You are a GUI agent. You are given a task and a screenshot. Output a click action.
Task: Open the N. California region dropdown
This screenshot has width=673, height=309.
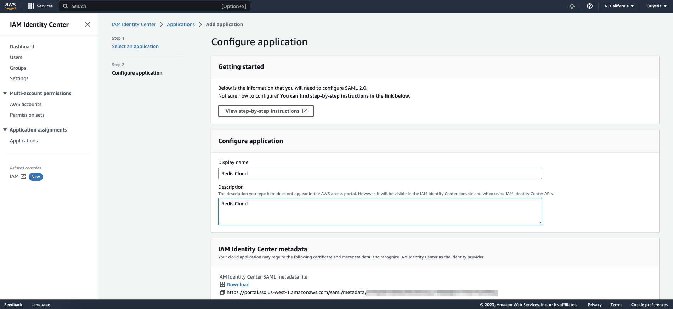[619, 6]
